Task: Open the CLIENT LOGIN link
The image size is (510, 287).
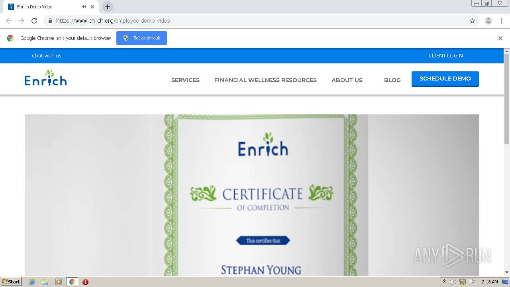Action: (446, 55)
